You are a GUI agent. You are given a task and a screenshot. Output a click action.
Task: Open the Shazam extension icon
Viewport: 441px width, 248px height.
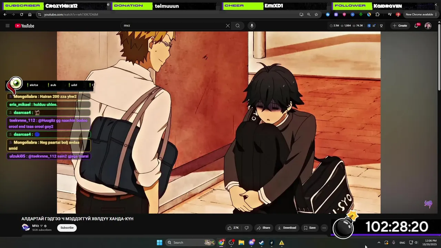(328, 14)
